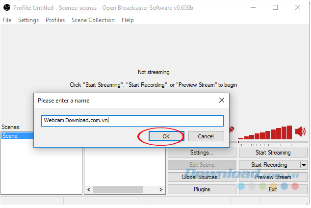311x208 pixels.
Task: Click the Start Streaming button
Action: pyautogui.click(x=273, y=153)
